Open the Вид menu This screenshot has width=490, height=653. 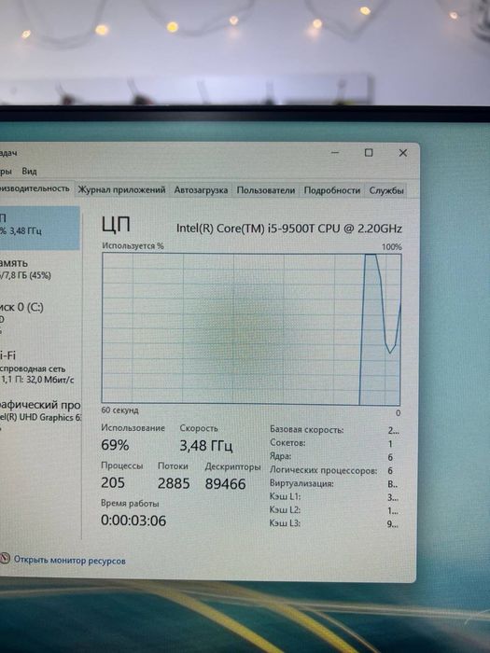point(29,171)
